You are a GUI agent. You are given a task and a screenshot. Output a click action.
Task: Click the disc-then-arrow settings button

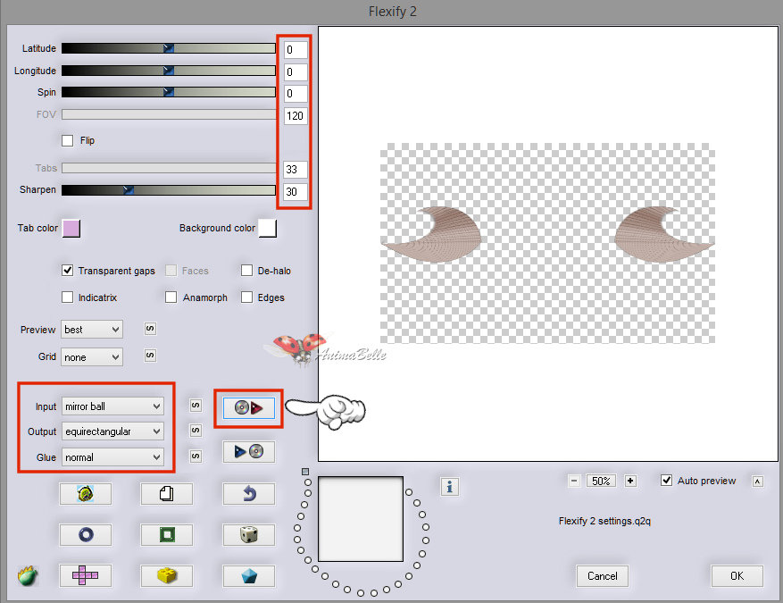(x=249, y=408)
